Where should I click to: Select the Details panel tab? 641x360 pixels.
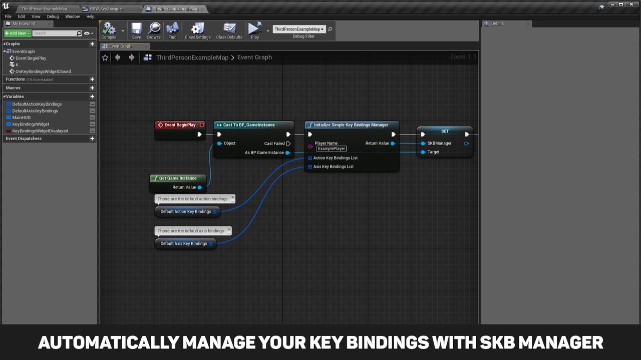[x=506, y=23]
